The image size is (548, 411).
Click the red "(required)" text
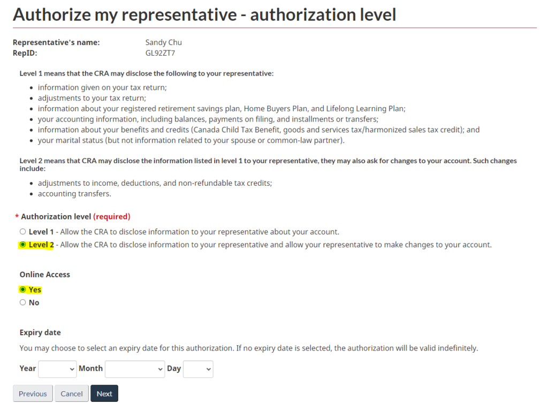112,217
